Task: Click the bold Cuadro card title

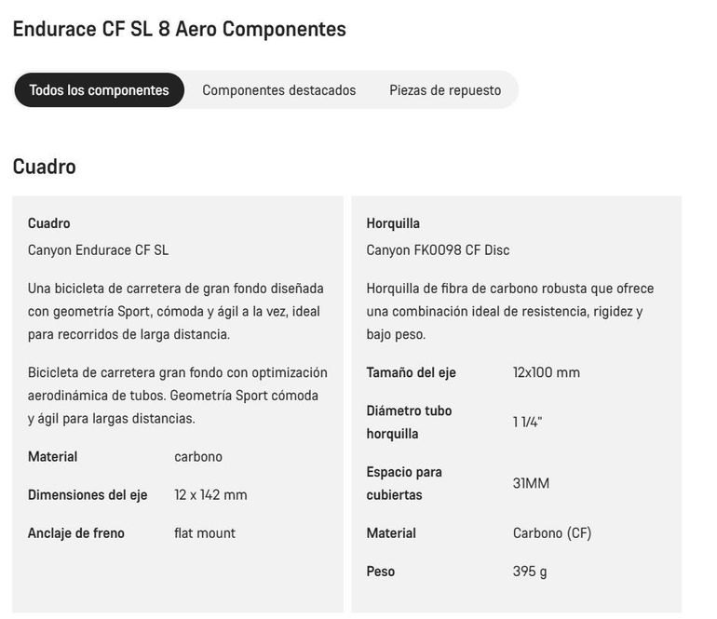Action: click(49, 223)
